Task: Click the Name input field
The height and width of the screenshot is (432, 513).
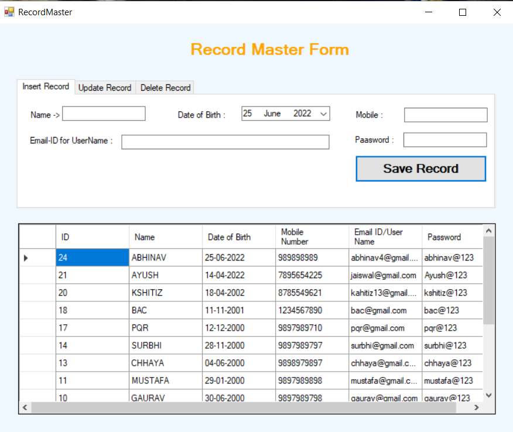Action: pyautogui.click(x=104, y=114)
